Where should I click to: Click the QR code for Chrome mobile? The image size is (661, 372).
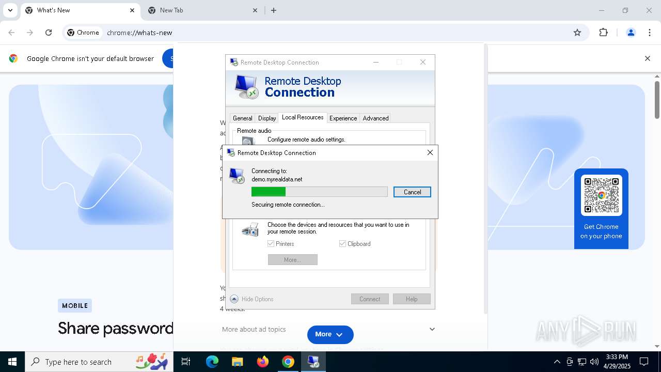tap(601, 195)
